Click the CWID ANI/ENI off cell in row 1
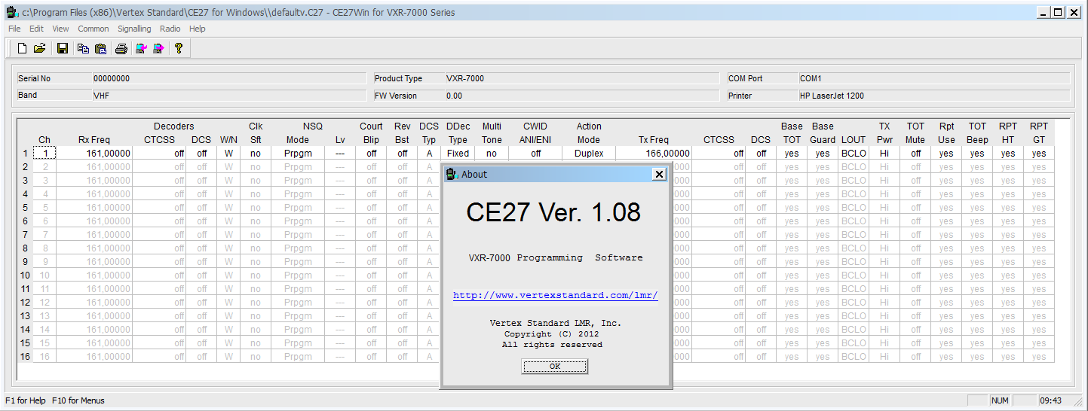 535,154
